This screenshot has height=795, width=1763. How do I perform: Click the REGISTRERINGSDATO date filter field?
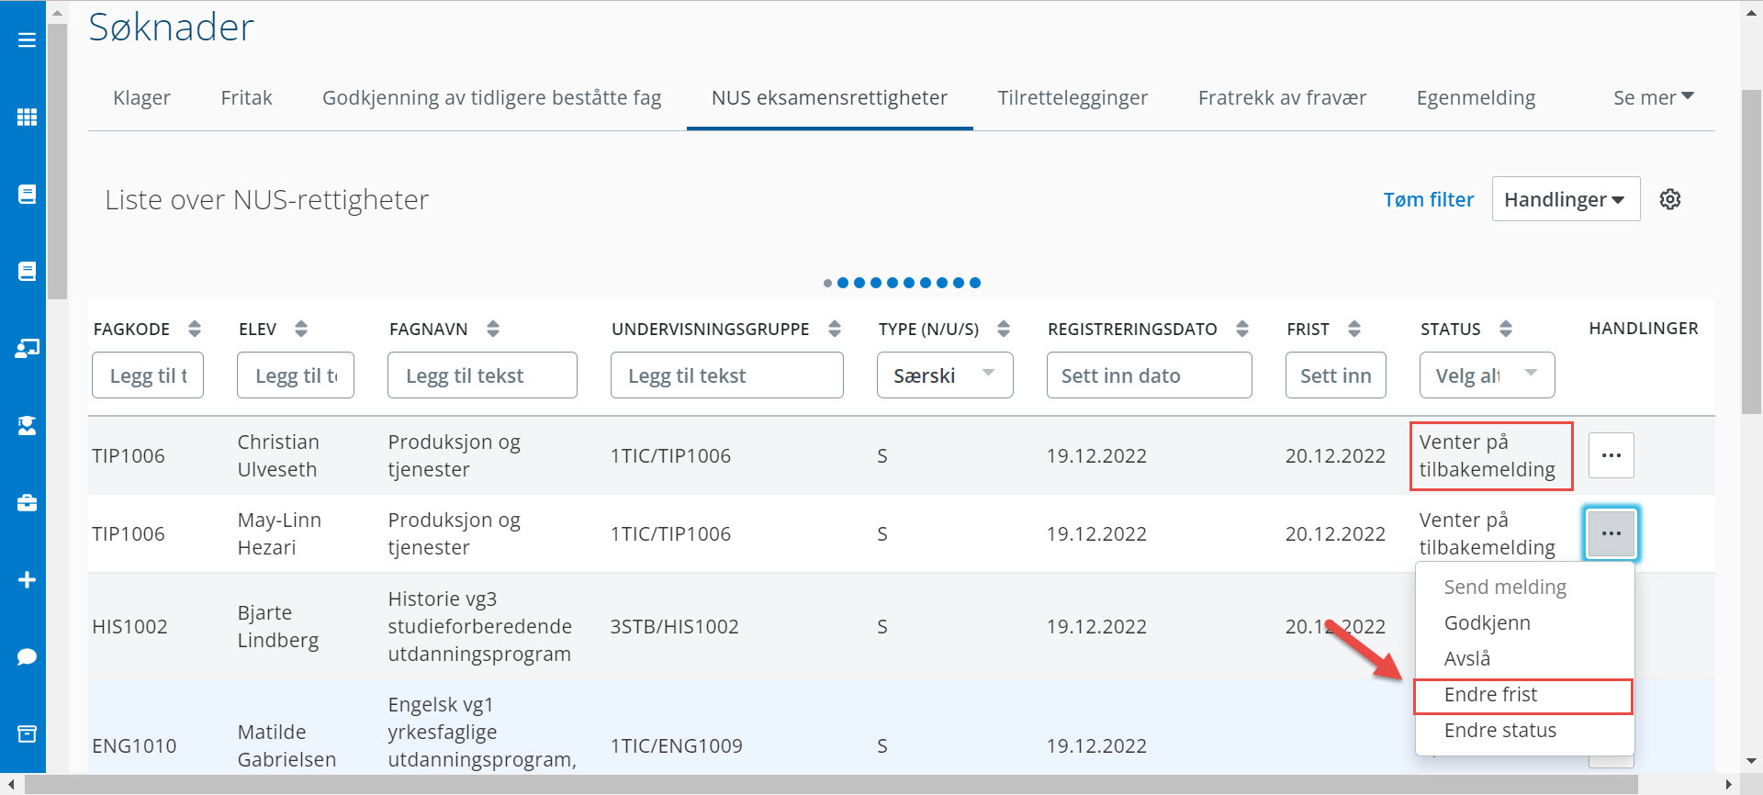click(1150, 375)
